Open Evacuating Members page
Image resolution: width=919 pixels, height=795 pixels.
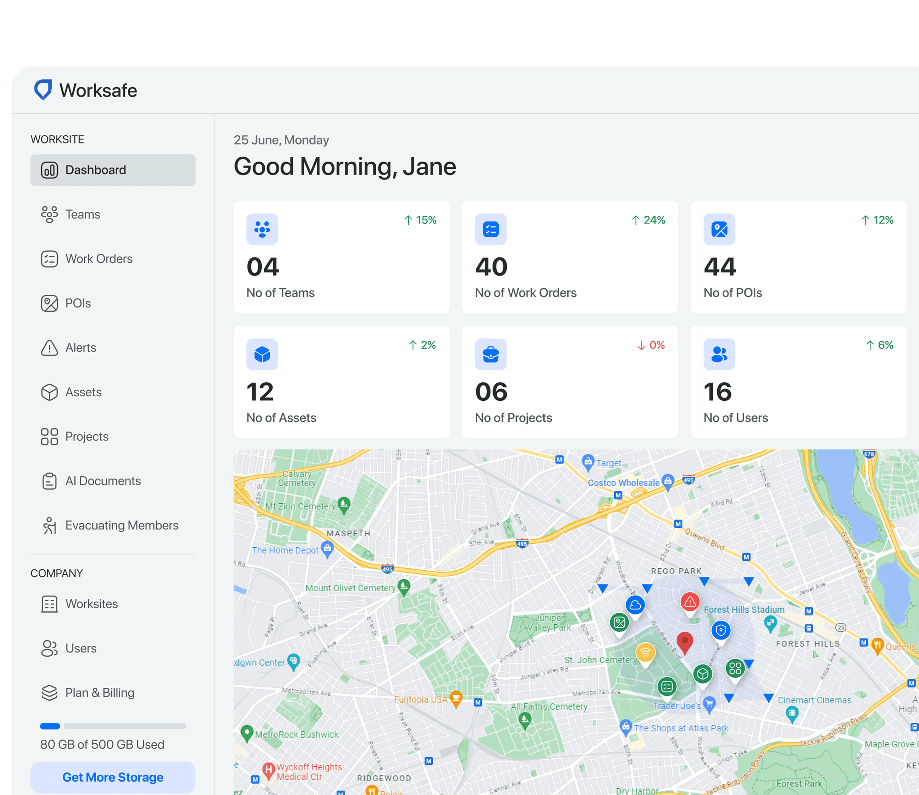122,525
